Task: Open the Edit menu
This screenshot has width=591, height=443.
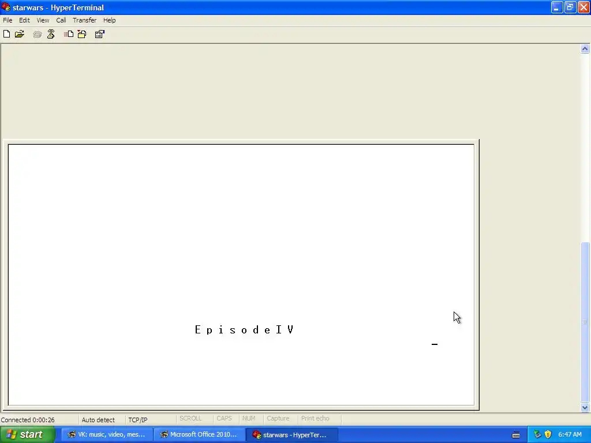Action: pyautogui.click(x=24, y=20)
